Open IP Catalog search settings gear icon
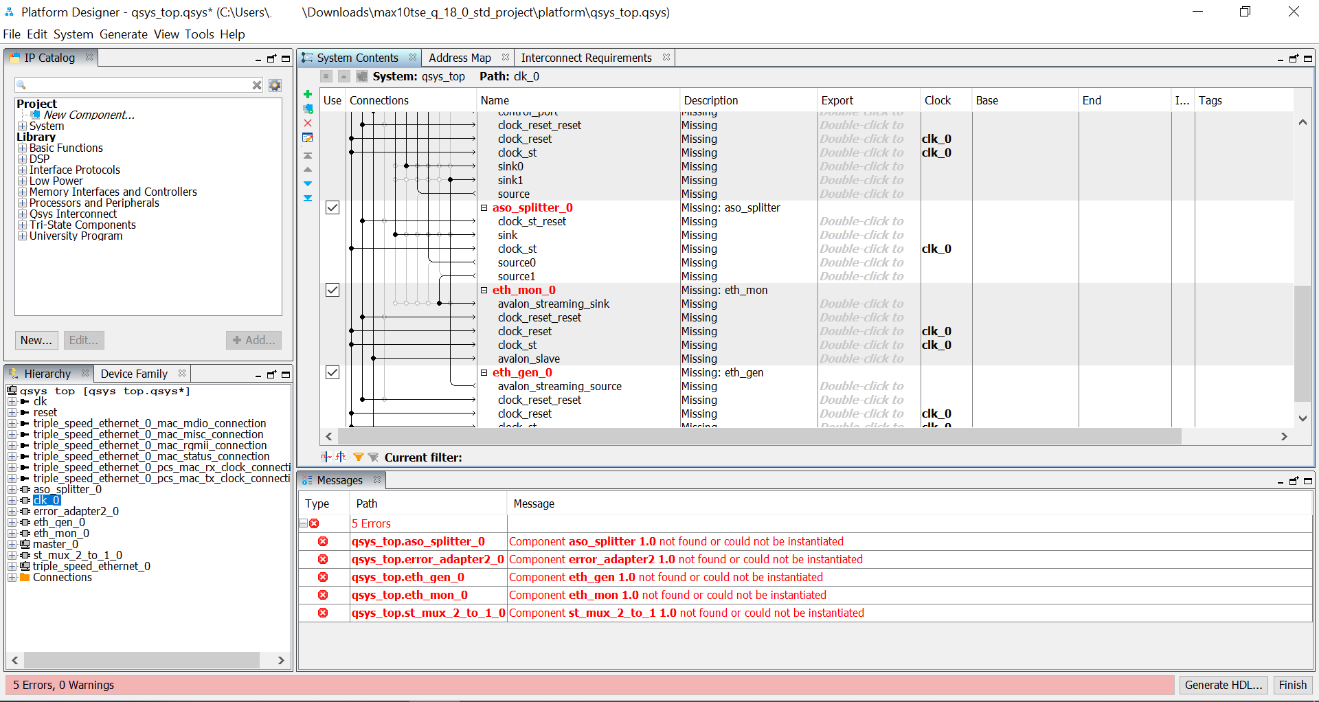 coord(274,85)
